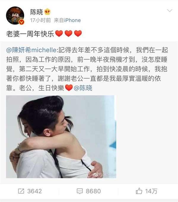Tap the repost share icon

(21, 191)
